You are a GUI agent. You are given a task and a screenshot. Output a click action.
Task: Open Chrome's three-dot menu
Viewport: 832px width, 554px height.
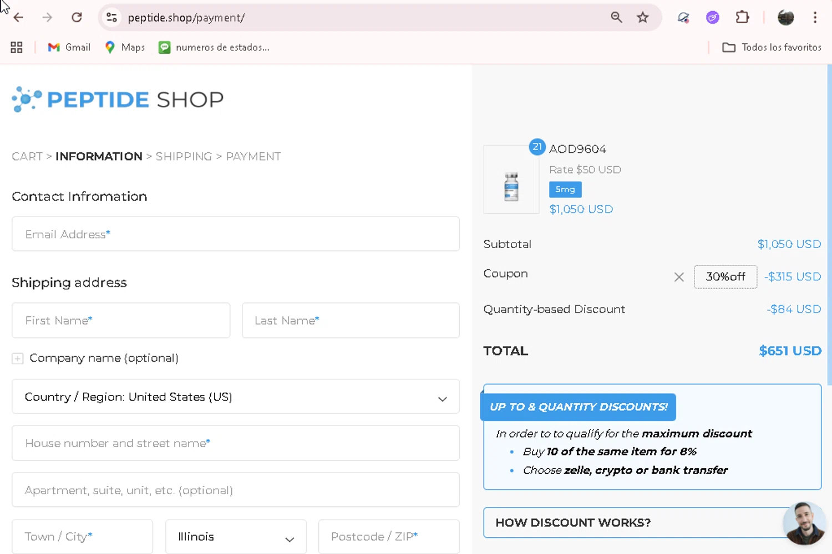pyautogui.click(x=815, y=18)
